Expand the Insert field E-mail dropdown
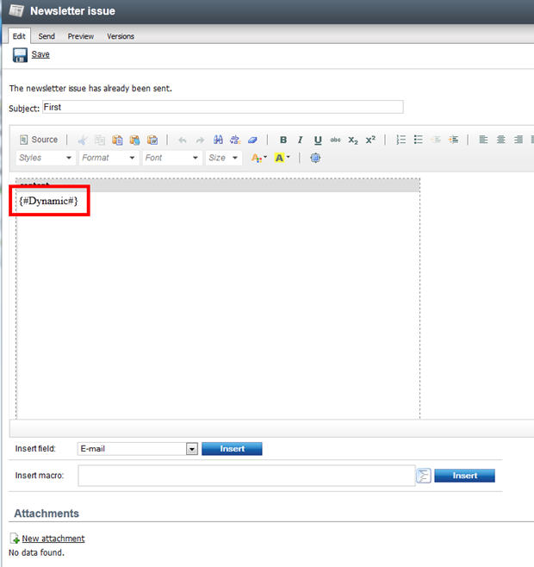534x567 pixels. tap(192, 449)
